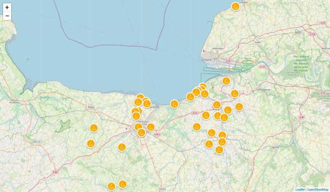
Task: Click the Falaise label at the bottom
Action: [162, 188]
